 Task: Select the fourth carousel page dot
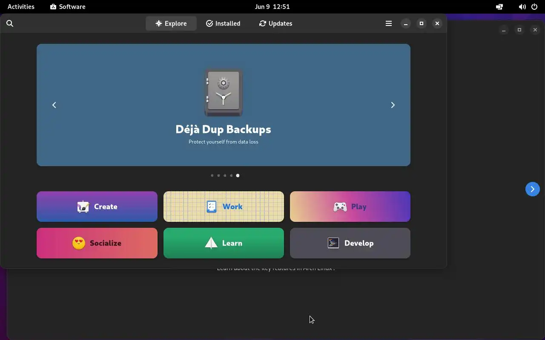pyautogui.click(x=231, y=176)
